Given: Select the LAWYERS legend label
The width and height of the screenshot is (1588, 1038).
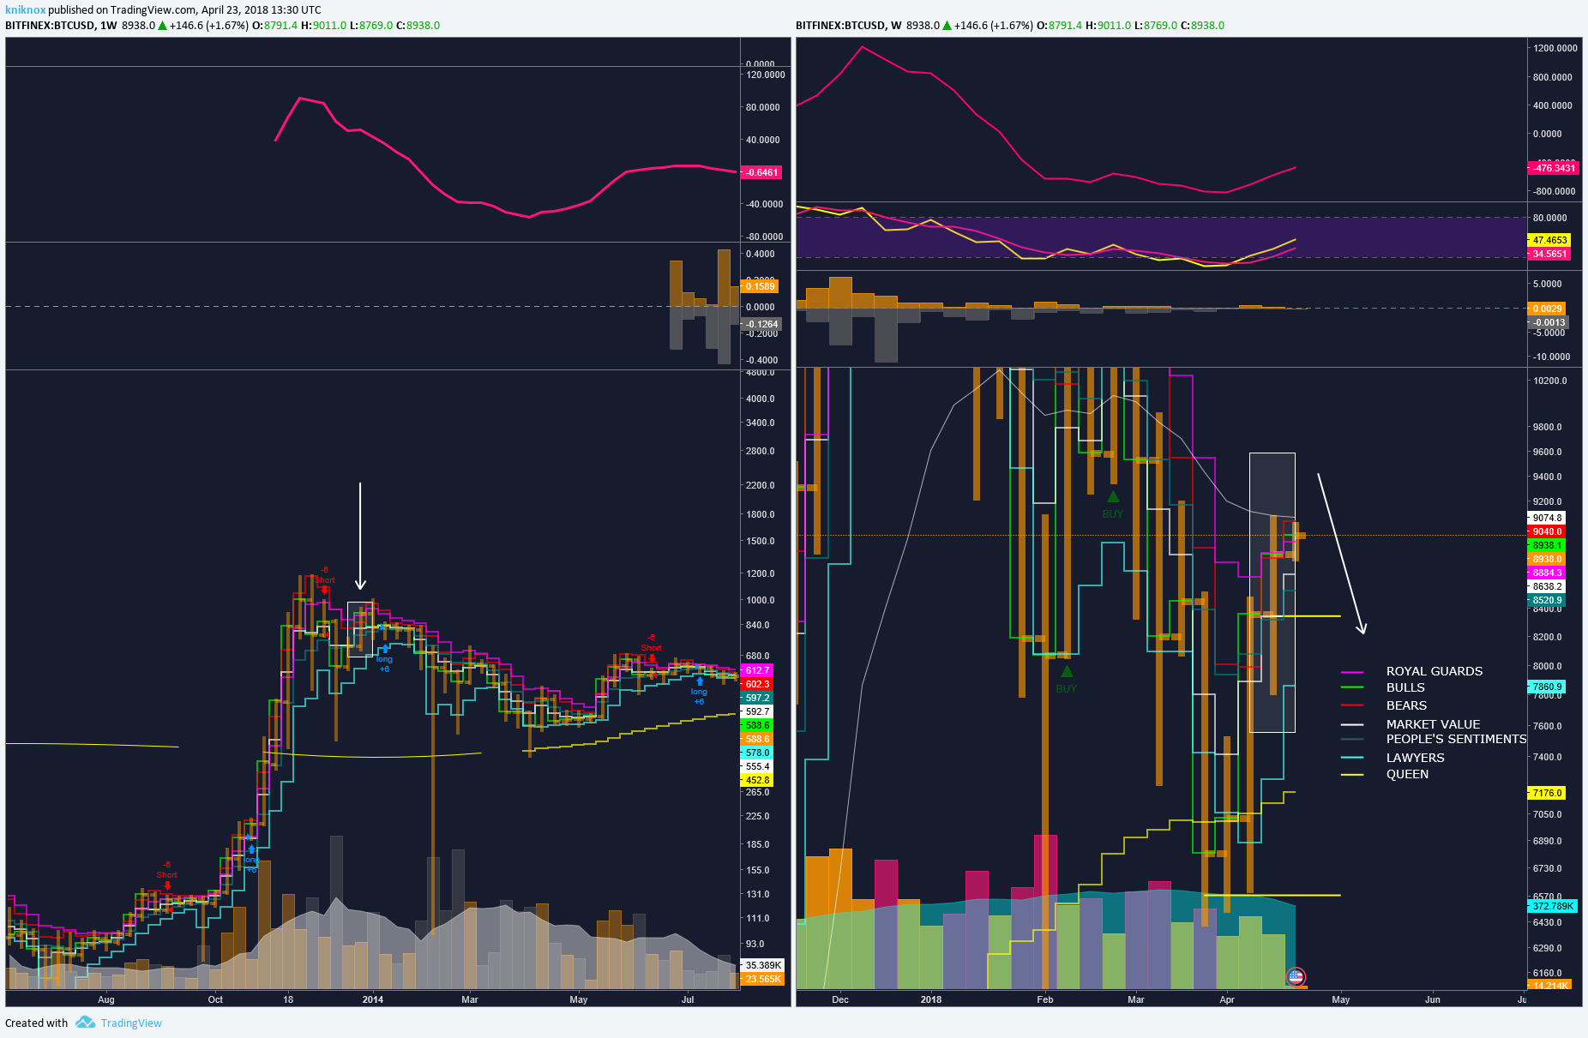Looking at the screenshot, I should 1415,758.
